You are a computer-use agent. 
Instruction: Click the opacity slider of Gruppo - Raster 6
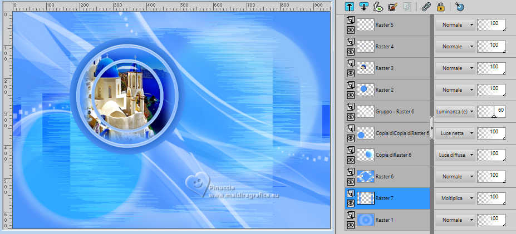tap(492, 111)
